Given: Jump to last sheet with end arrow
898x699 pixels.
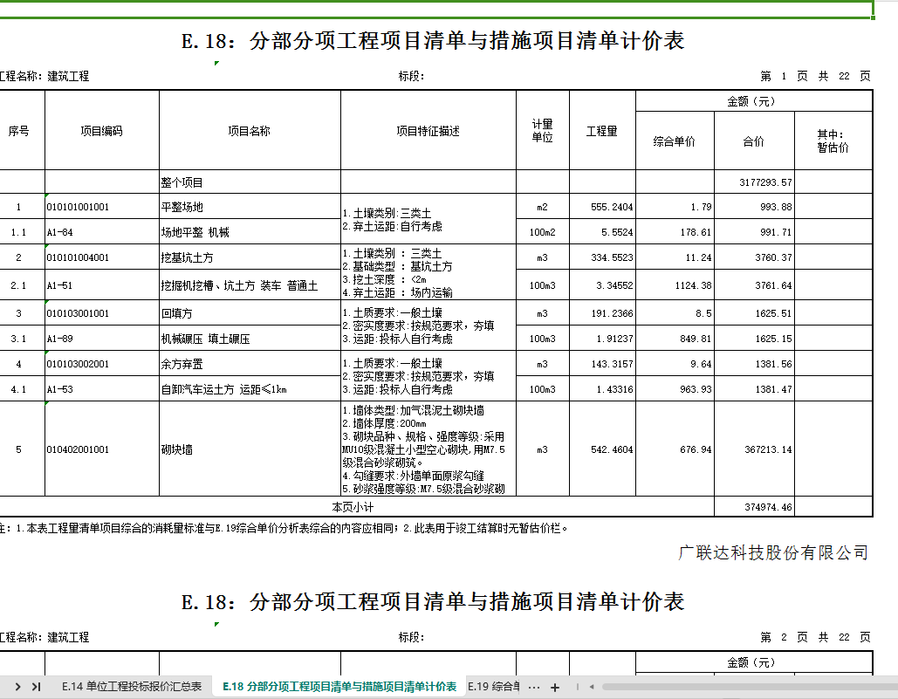Looking at the screenshot, I should [x=37, y=687].
